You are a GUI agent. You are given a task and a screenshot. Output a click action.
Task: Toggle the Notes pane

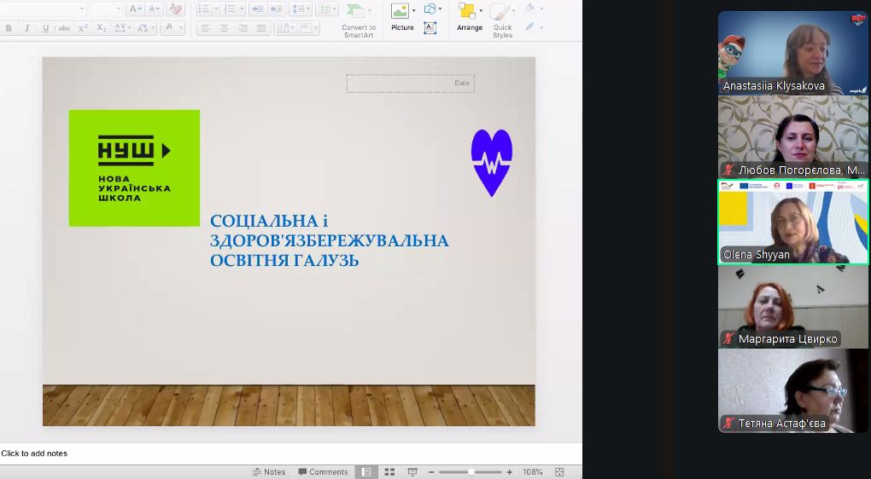269,472
